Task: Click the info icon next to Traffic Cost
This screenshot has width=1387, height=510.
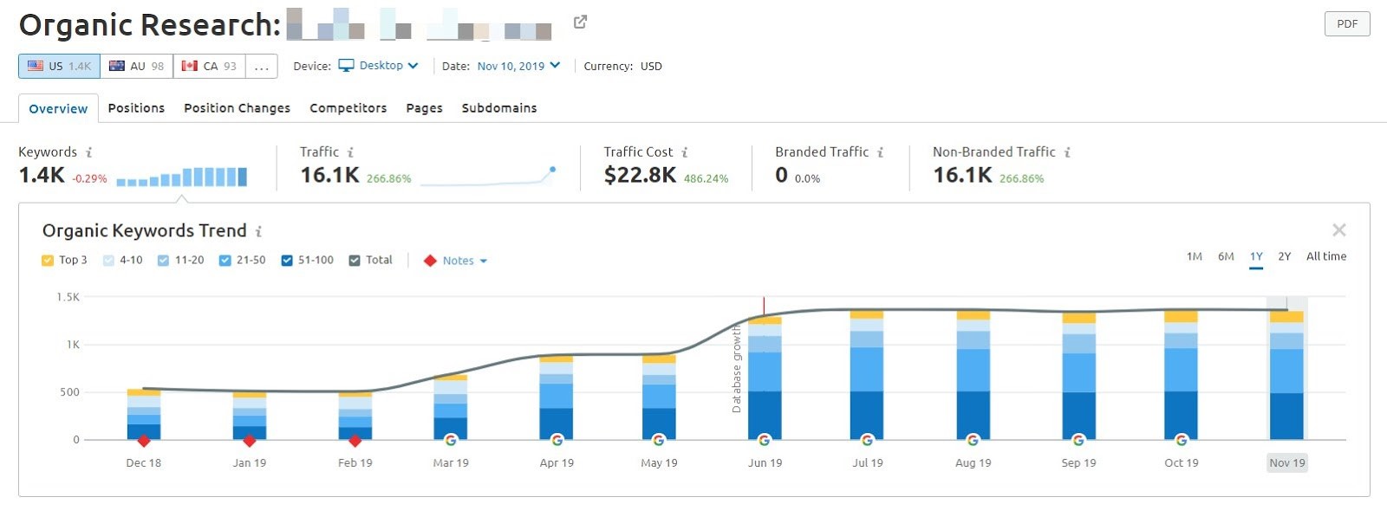Action: click(684, 152)
